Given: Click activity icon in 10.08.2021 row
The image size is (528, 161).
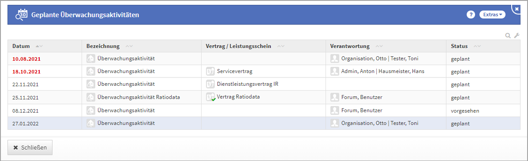Looking at the screenshot, I should 90,59.
